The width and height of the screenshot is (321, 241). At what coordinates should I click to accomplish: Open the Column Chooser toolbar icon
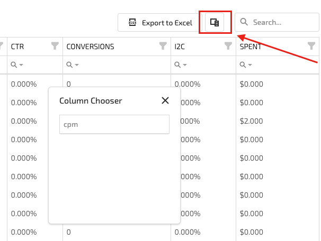click(215, 23)
